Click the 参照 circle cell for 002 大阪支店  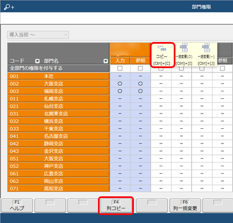pos(140,84)
